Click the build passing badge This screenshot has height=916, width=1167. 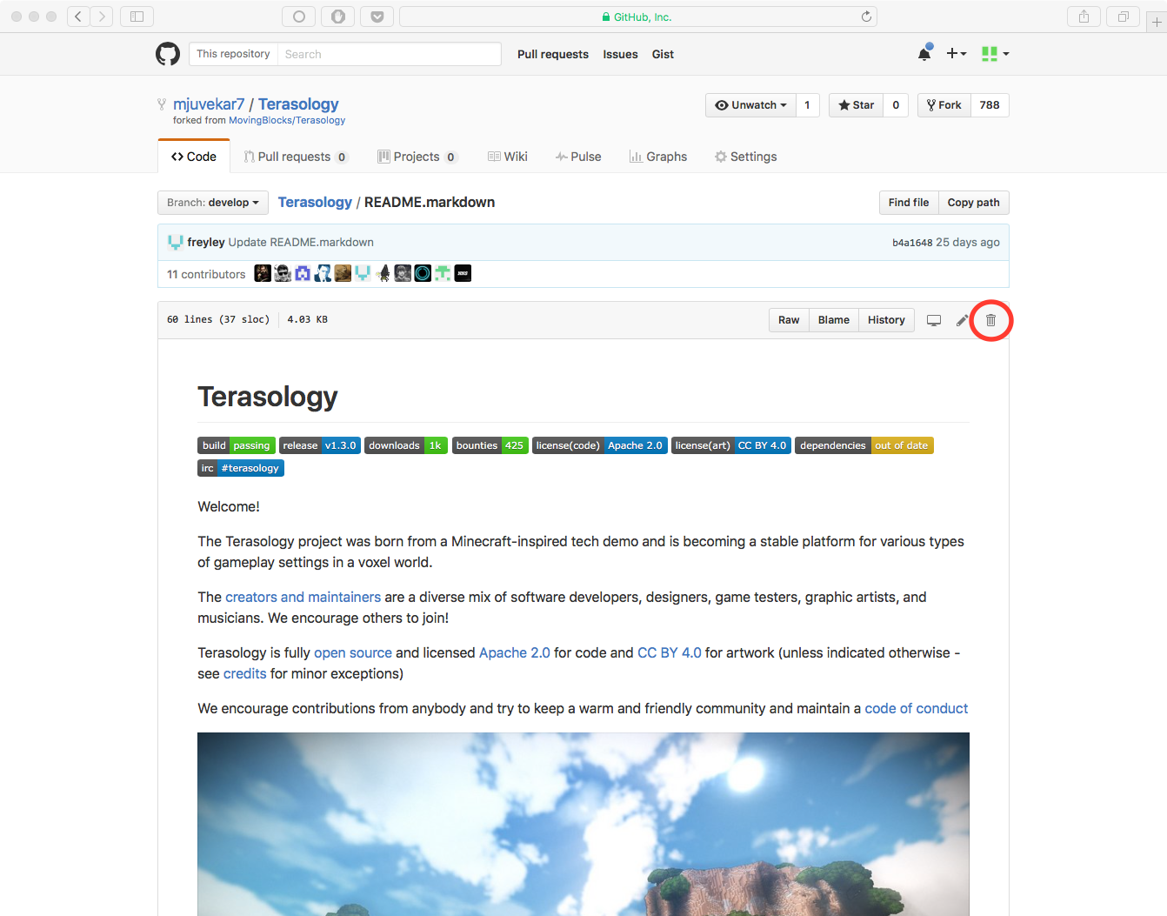[237, 445]
